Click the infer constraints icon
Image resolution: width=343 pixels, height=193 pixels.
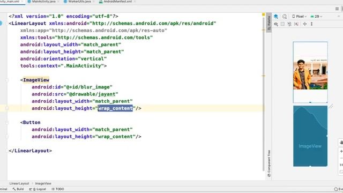click(296, 24)
